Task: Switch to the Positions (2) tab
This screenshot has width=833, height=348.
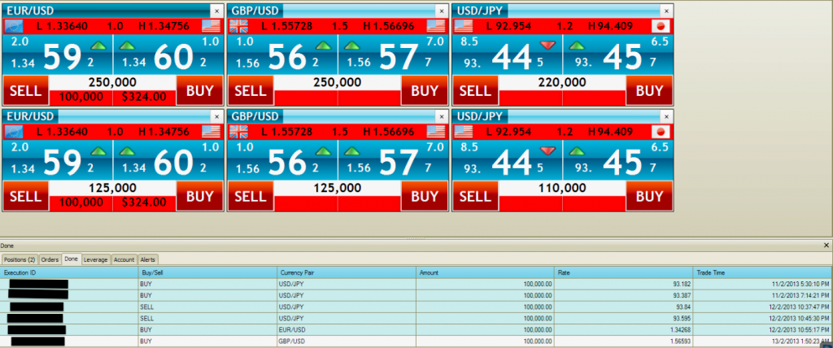Action: (20, 259)
